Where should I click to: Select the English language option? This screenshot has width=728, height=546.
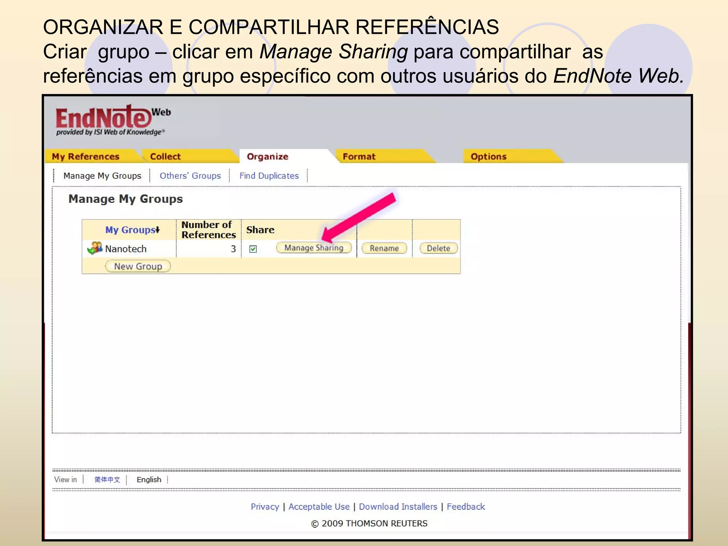[149, 480]
